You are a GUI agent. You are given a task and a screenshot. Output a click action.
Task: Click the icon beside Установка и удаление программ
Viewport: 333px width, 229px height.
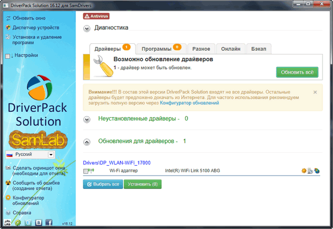8,37
